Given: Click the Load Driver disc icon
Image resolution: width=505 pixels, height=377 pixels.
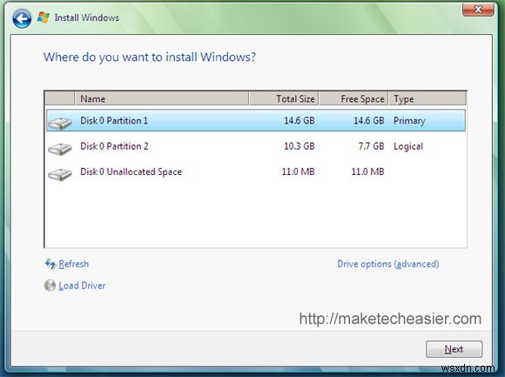Looking at the screenshot, I should 50,286.
